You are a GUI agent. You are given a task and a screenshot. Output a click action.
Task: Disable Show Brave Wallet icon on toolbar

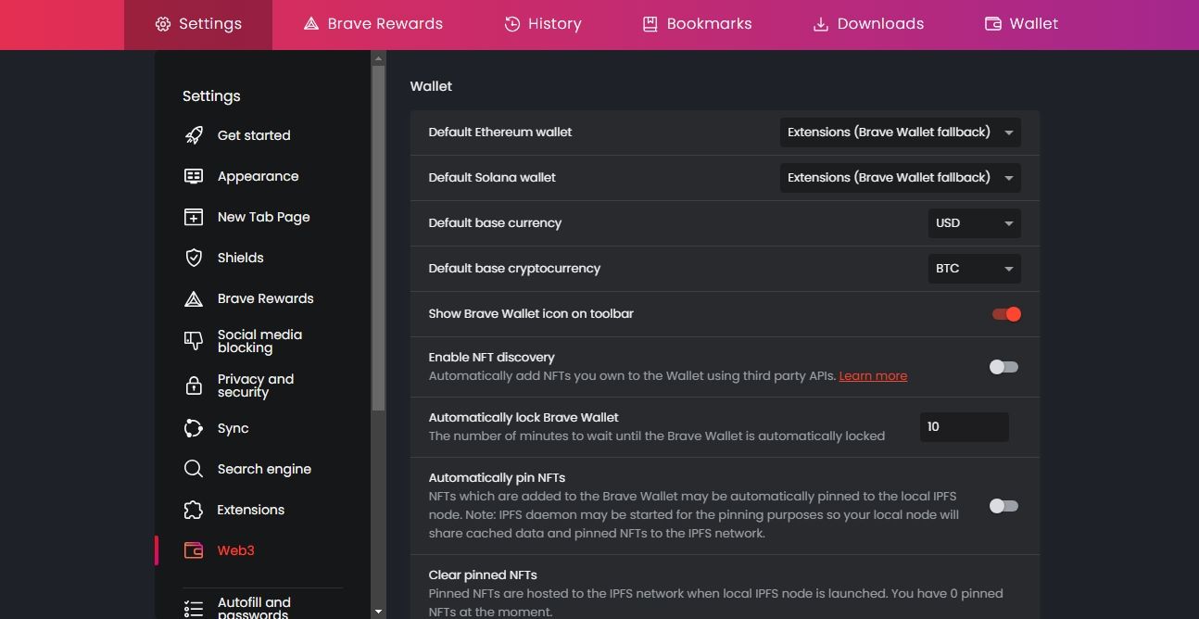[x=1005, y=314]
